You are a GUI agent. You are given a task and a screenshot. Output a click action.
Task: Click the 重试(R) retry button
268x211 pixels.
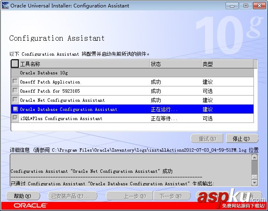click(207, 139)
